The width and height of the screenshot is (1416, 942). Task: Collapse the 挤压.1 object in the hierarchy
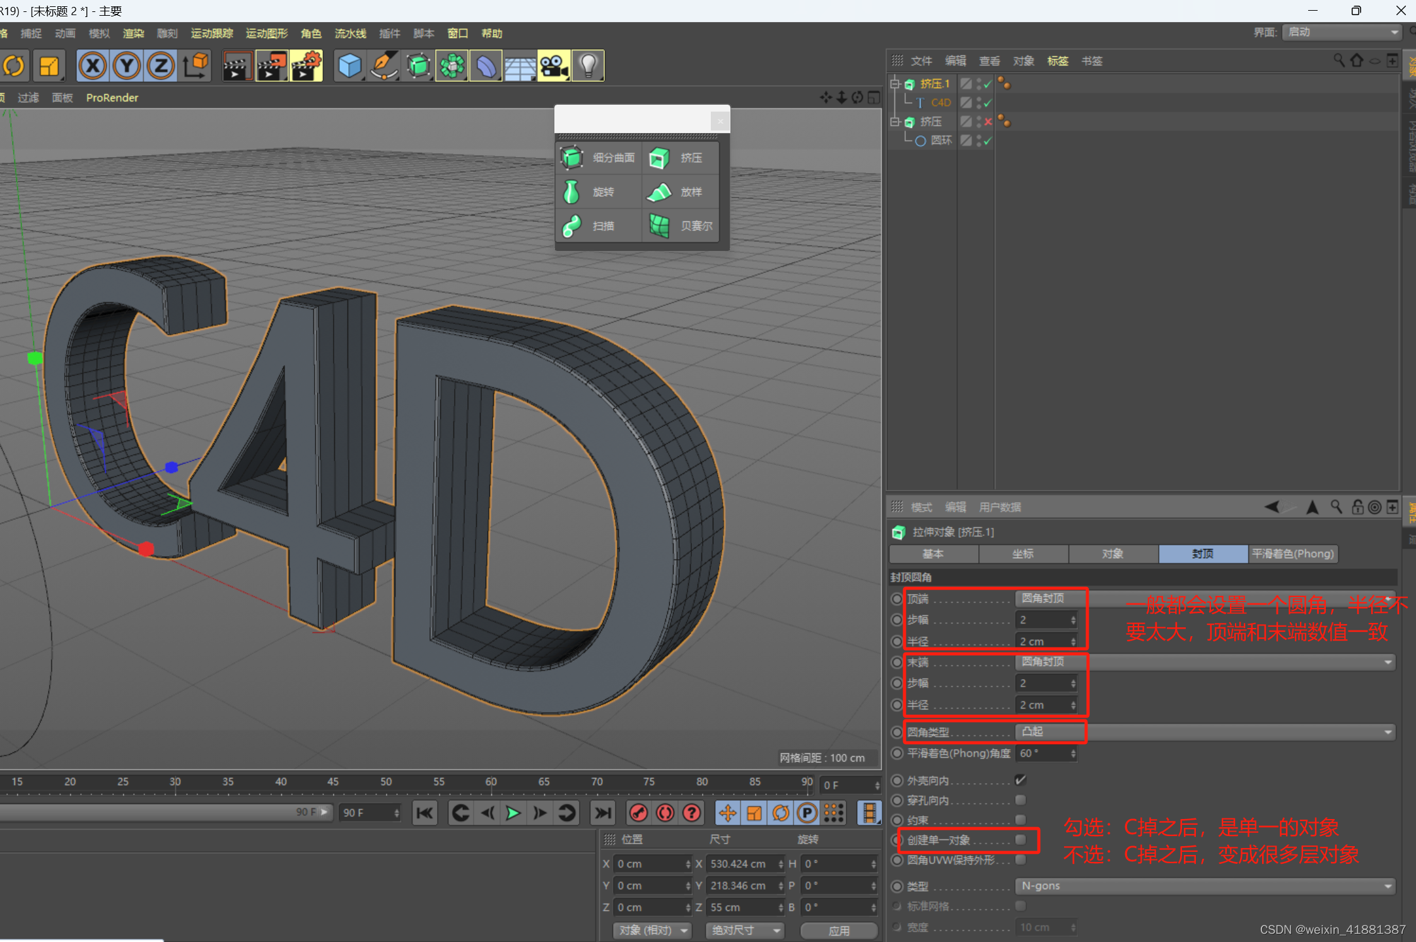coord(896,83)
